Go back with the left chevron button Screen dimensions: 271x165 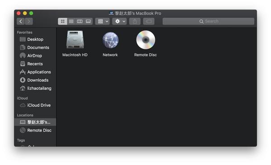point(21,21)
